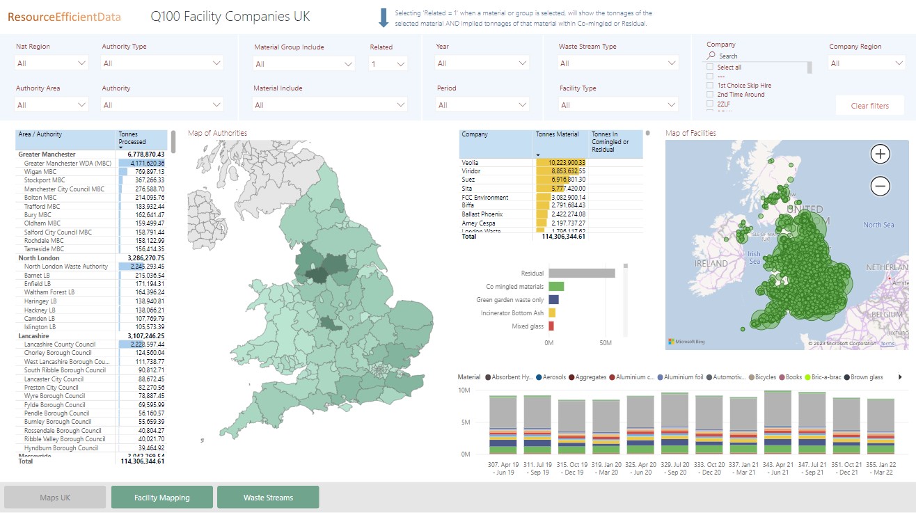Viewport: 916px width, 515px height.
Task: Open the Company Region dropdown
Action: click(867, 63)
